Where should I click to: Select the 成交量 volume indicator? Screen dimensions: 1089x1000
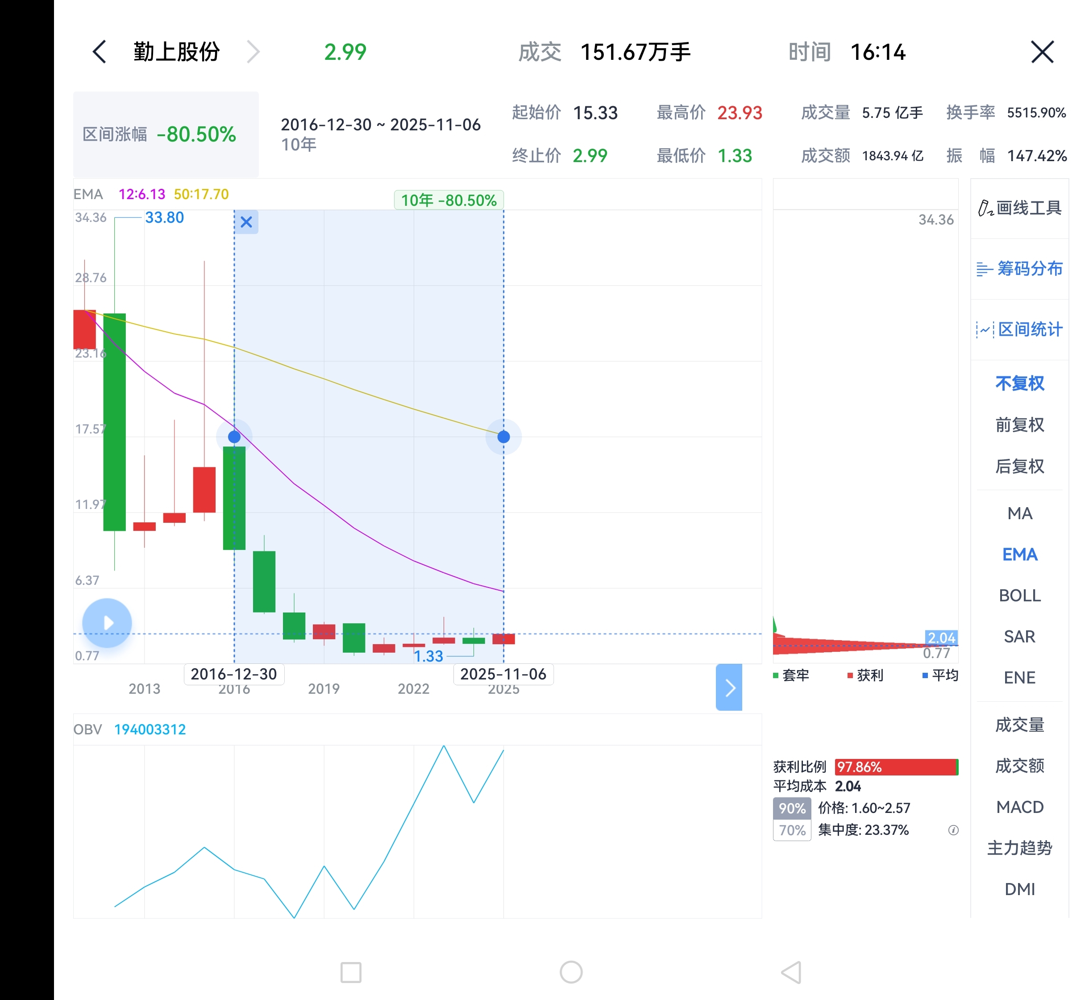(x=1019, y=725)
